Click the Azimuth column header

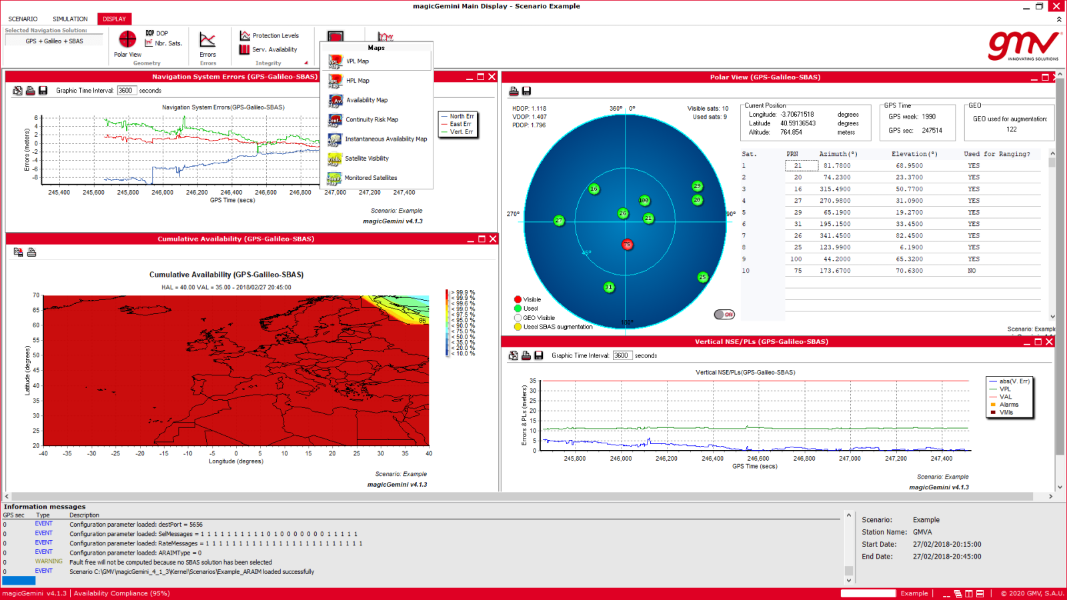838,154
